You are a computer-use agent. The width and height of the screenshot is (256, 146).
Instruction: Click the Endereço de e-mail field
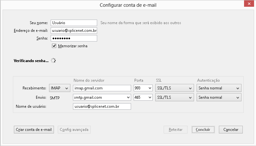point(74,31)
